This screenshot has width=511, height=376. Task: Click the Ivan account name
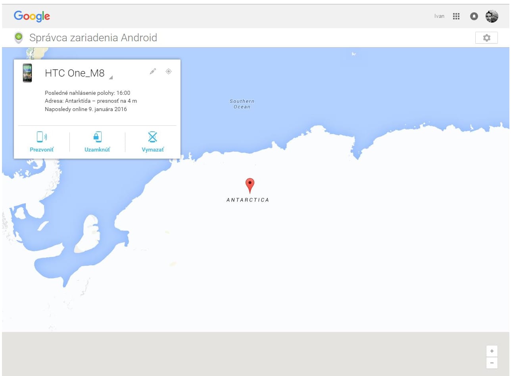(439, 16)
